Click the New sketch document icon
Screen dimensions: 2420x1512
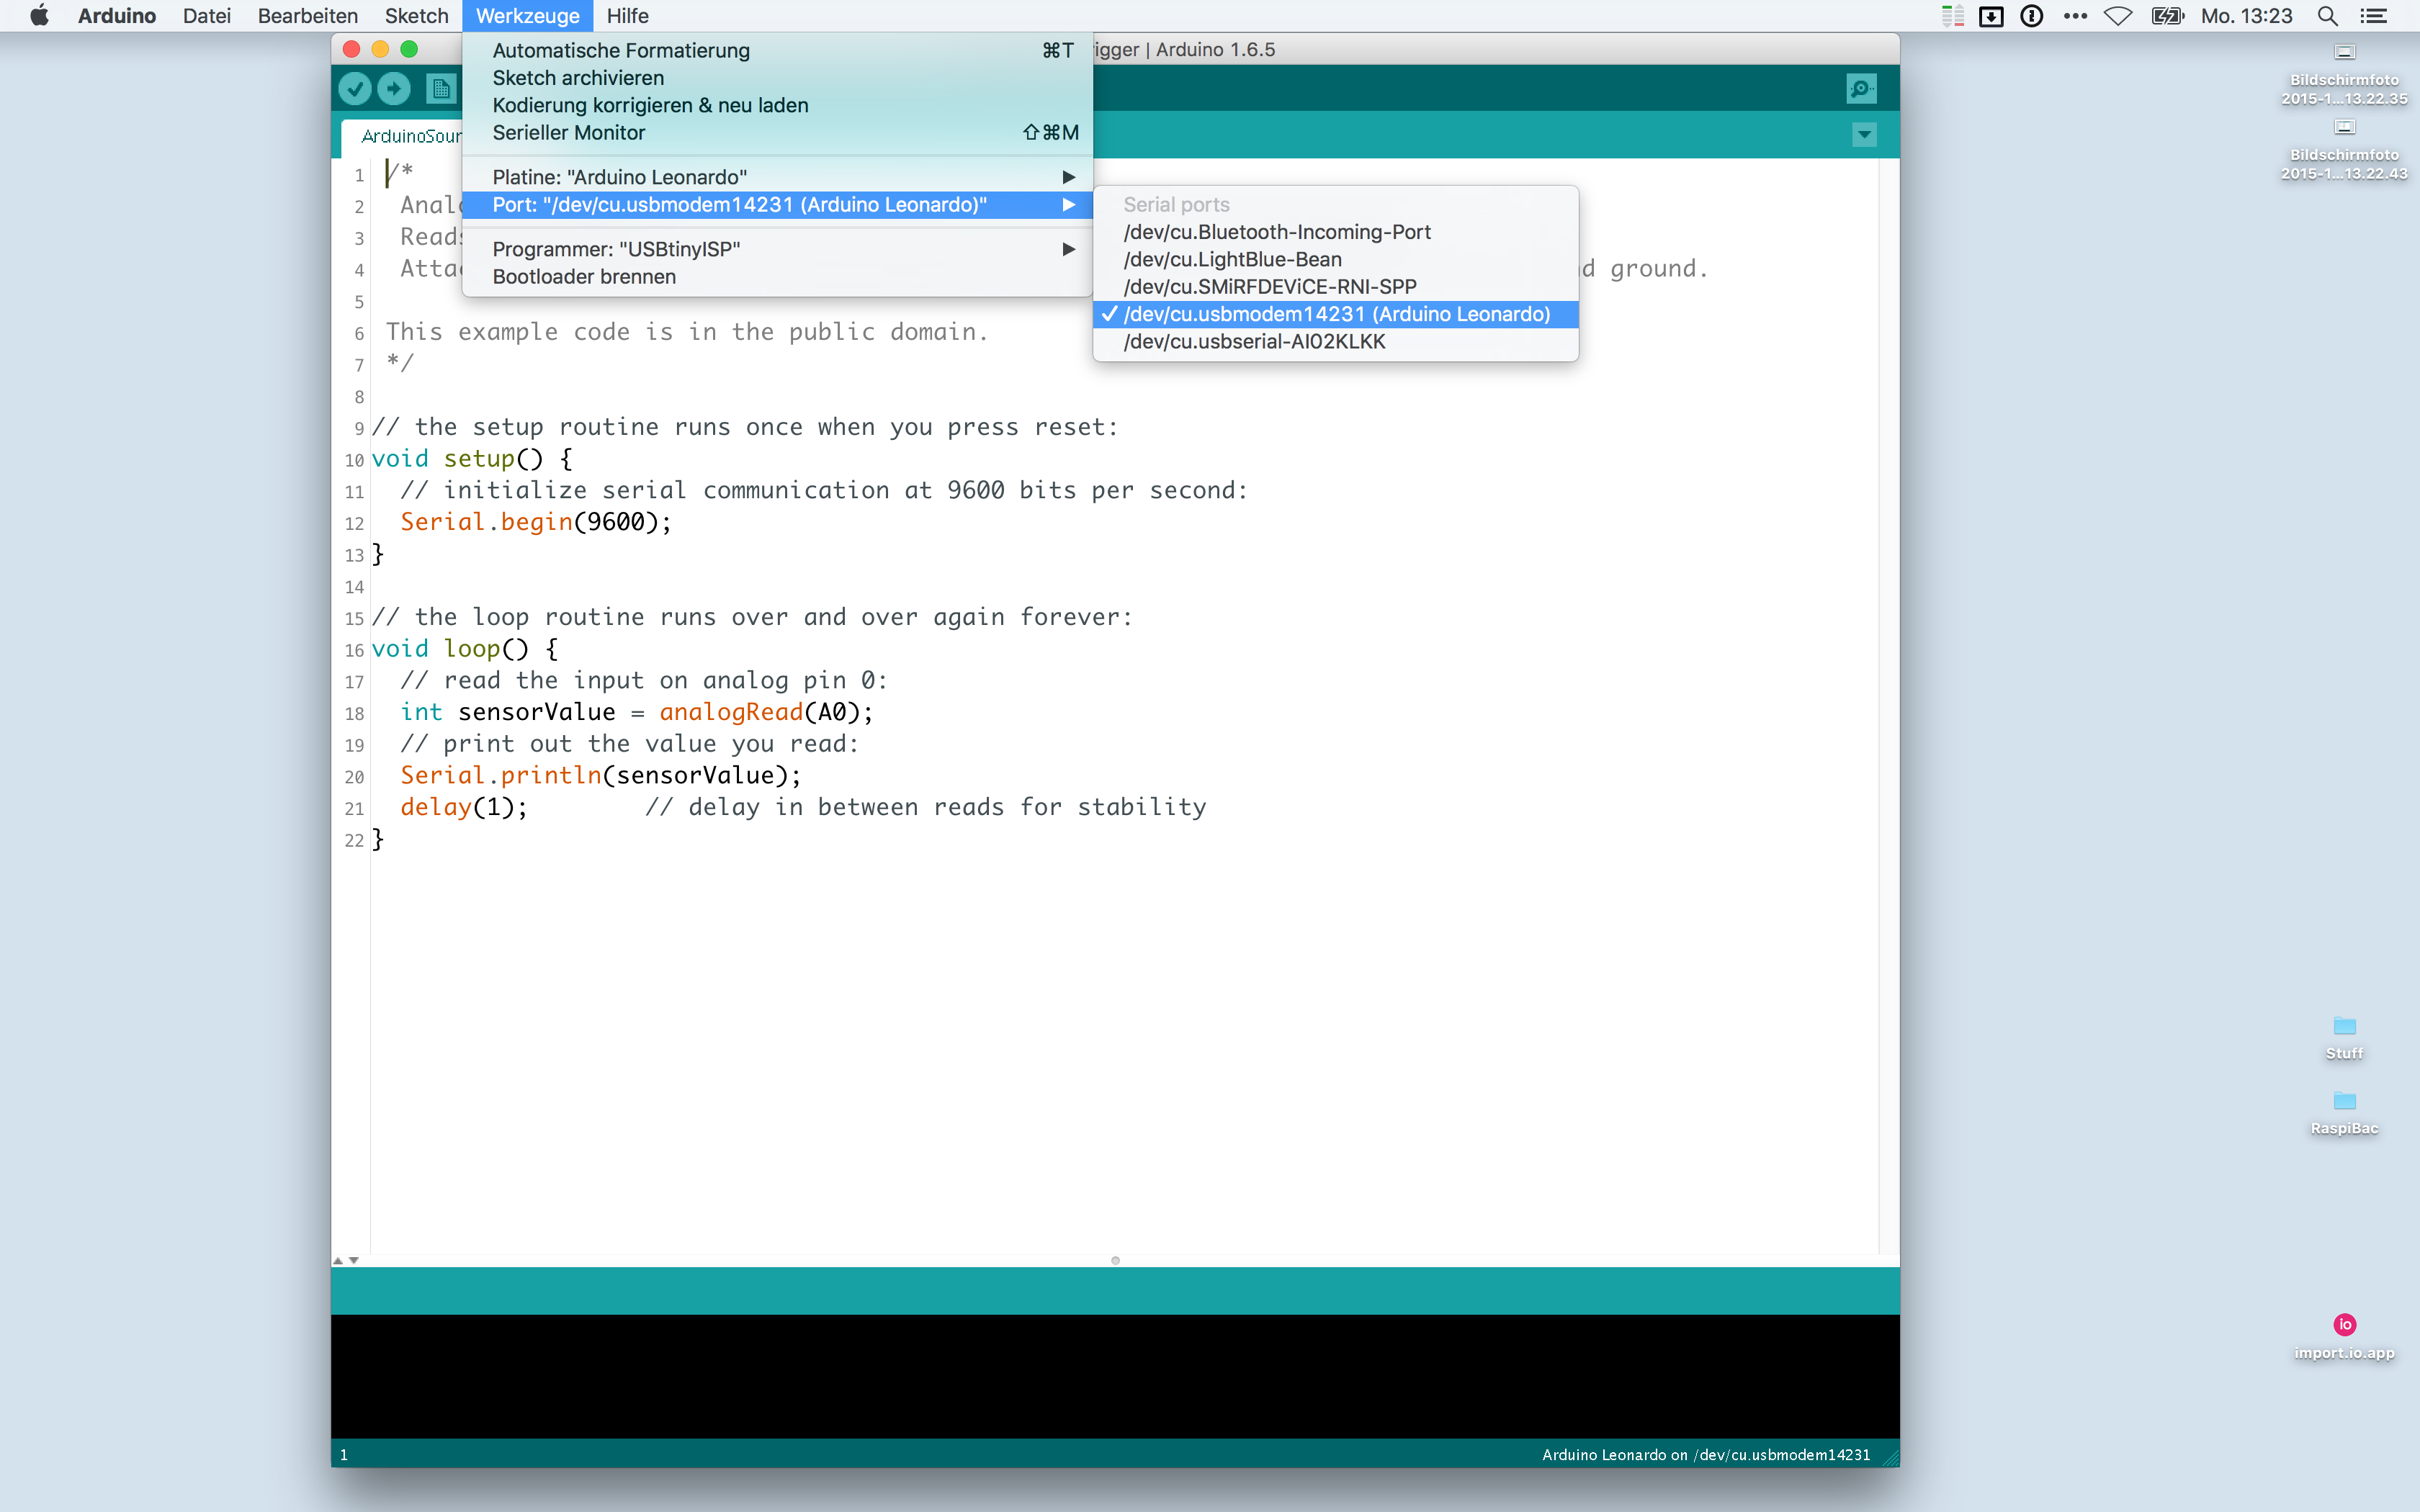440,89
